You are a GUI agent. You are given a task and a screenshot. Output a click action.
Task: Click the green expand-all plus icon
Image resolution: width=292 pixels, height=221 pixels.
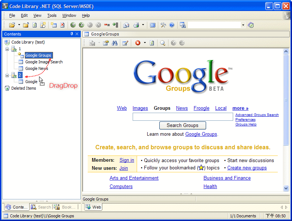point(115,25)
